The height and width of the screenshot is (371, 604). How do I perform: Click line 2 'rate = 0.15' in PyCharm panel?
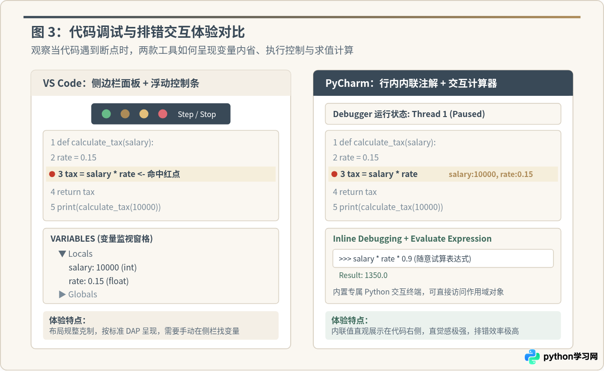(x=356, y=157)
